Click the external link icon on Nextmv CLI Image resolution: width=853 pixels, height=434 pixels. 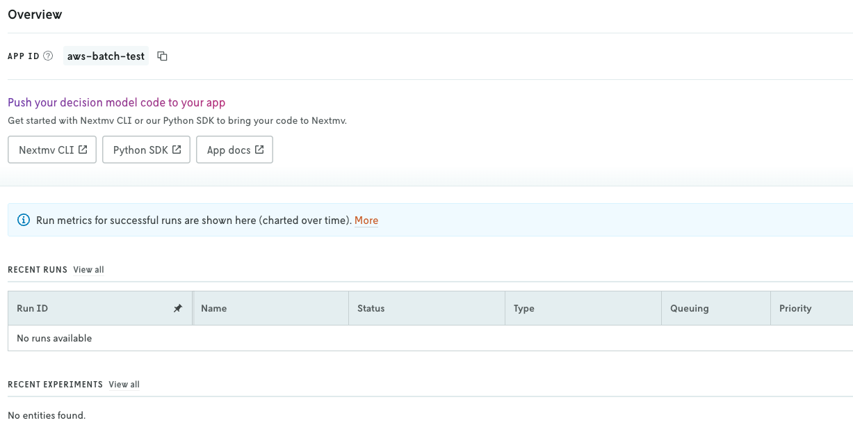click(85, 149)
